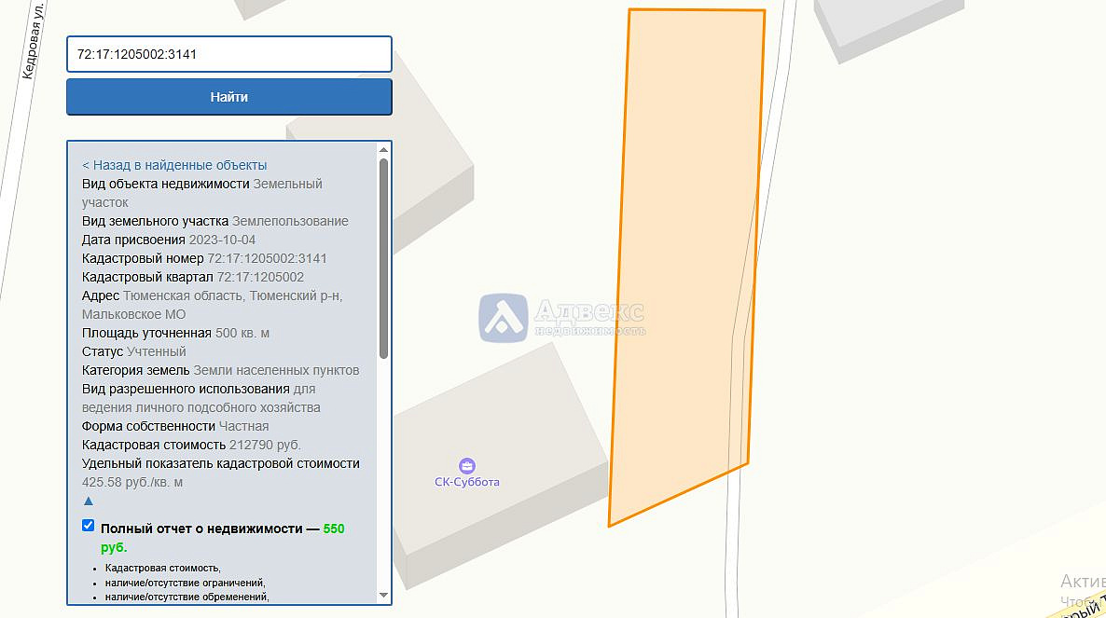Click the scroll down arrow in info panel
The image size is (1106, 618).
[x=383, y=596]
